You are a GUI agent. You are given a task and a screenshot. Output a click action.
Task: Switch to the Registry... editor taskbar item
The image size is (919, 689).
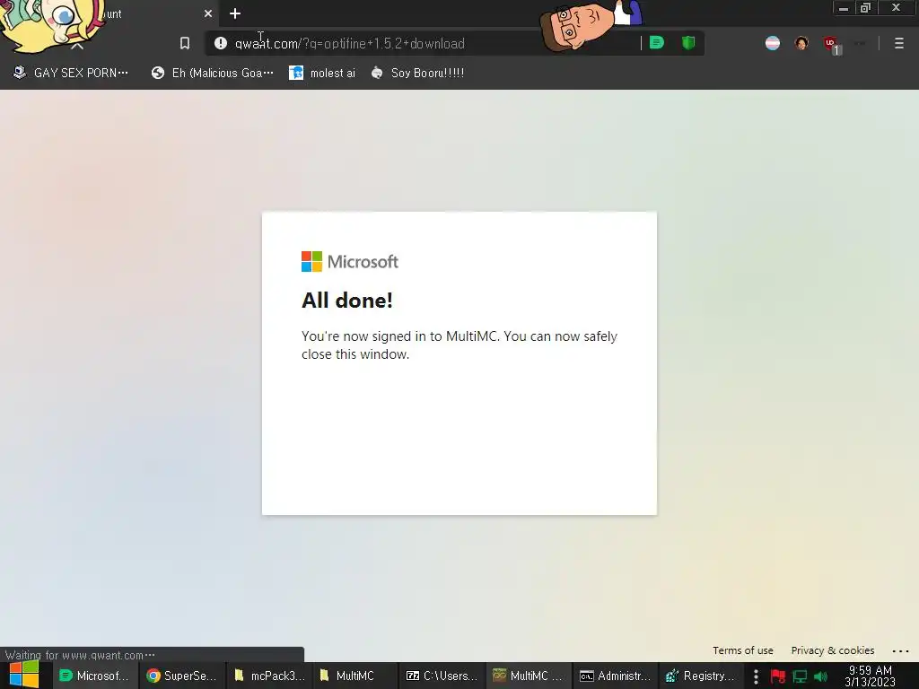[x=701, y=676]
